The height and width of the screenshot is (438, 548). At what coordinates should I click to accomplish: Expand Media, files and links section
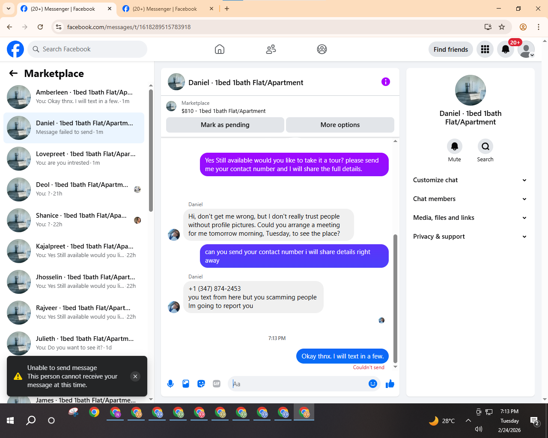(470, 218)
